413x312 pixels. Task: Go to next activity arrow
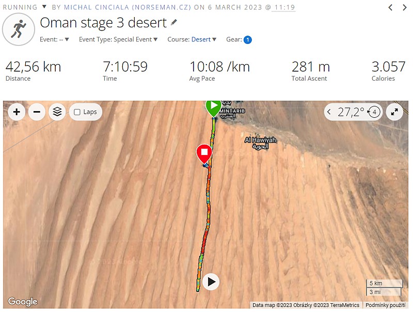[405, 8]
